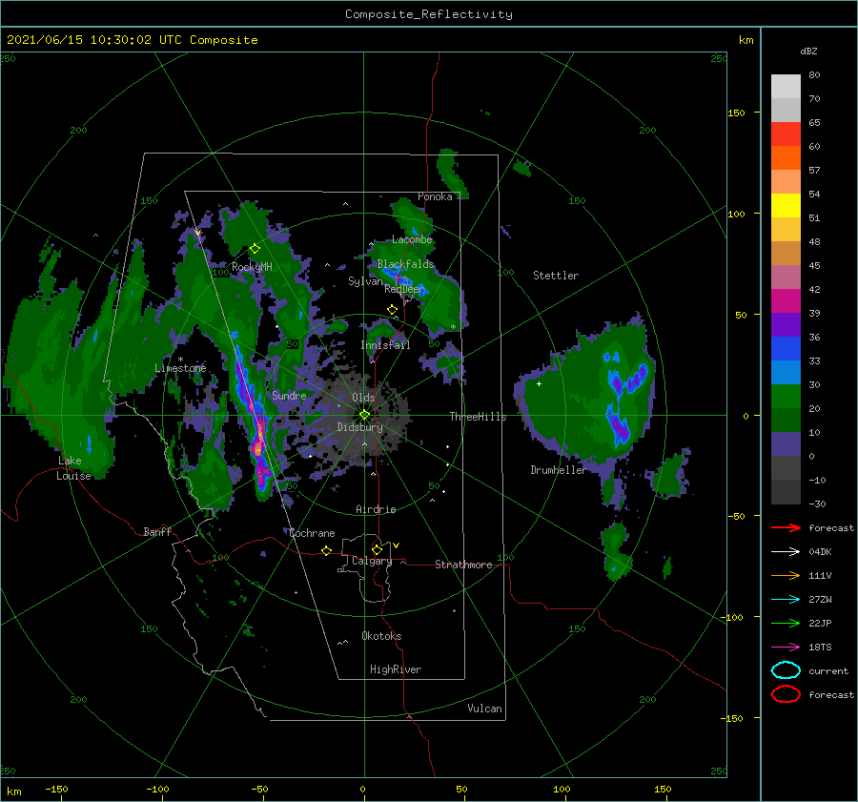Click the Cochrane town label
The image size is (858, 802).
[x=312, y=533]
